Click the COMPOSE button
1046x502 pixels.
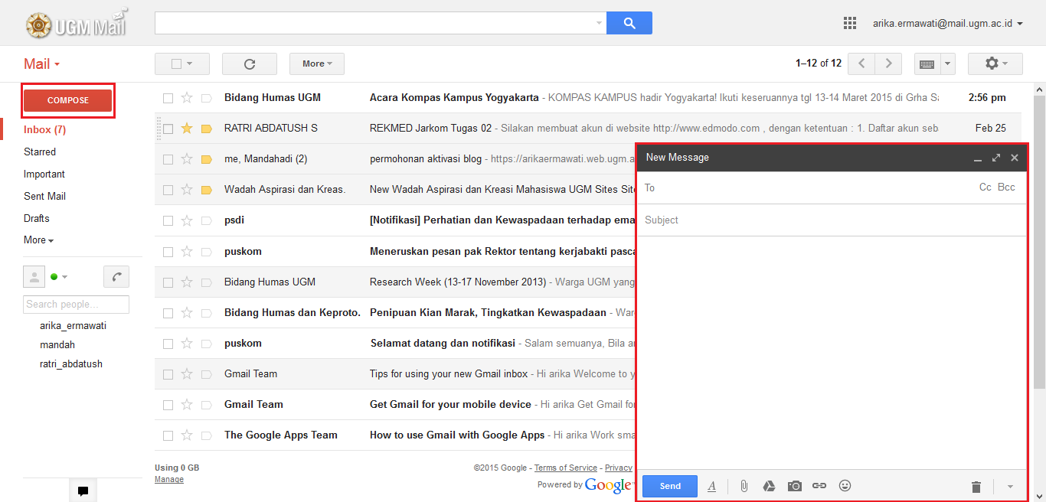(x=68, y=100)
